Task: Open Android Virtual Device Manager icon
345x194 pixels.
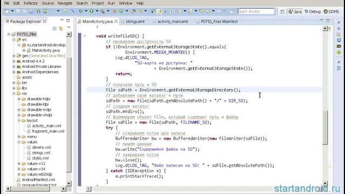Action: coord(45,11)
